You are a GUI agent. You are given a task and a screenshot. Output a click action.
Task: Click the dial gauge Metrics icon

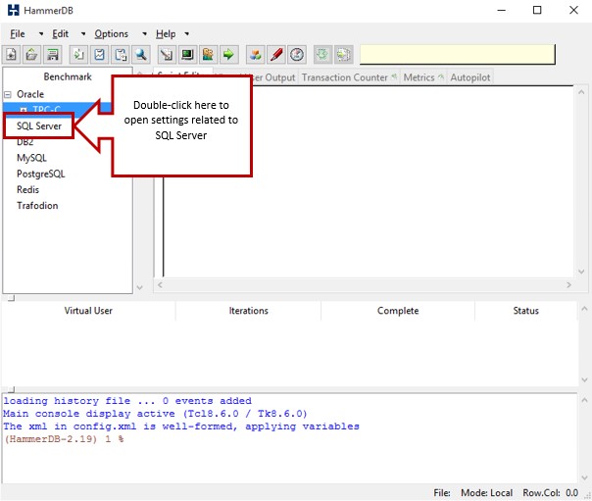click(297, 55)
